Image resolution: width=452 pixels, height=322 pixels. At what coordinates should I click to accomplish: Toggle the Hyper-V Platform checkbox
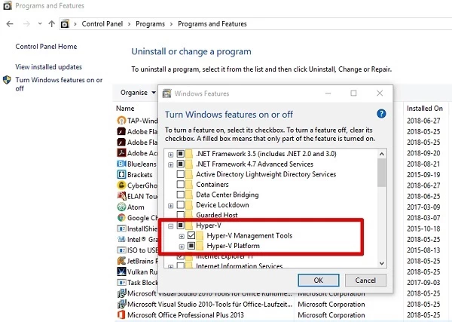(x=191, y=246)
